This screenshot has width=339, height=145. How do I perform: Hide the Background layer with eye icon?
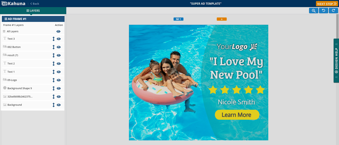[x=59, y=105]
